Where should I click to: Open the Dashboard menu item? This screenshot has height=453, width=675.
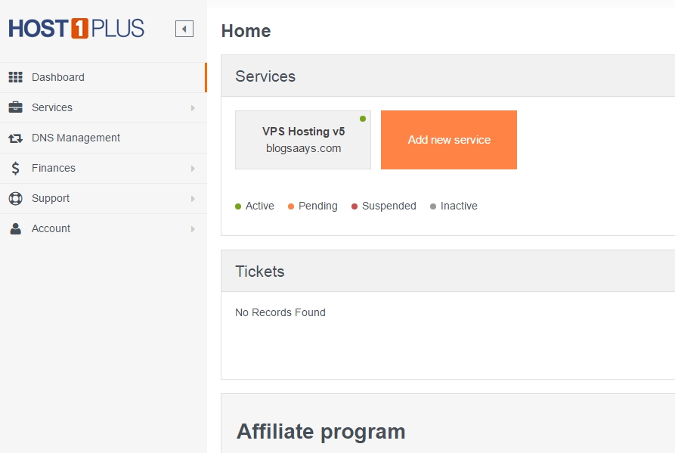pos(104,77)
